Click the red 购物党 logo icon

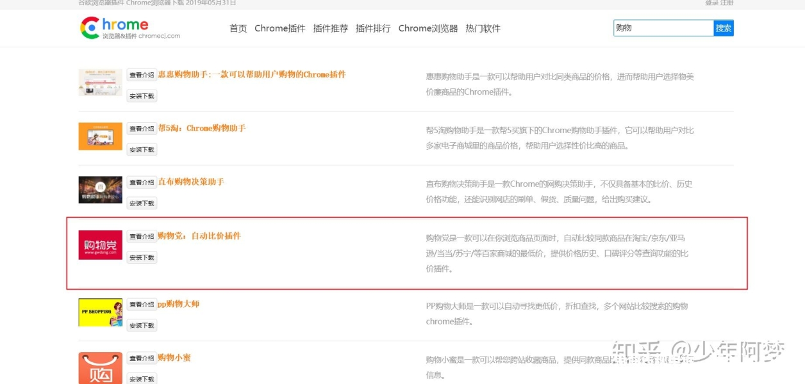click(100, 245)
